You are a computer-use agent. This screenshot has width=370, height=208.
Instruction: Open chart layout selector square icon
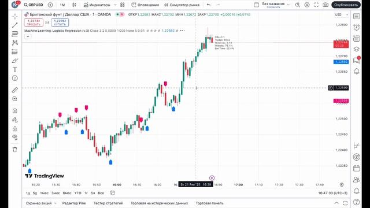(x=256, y=5)
